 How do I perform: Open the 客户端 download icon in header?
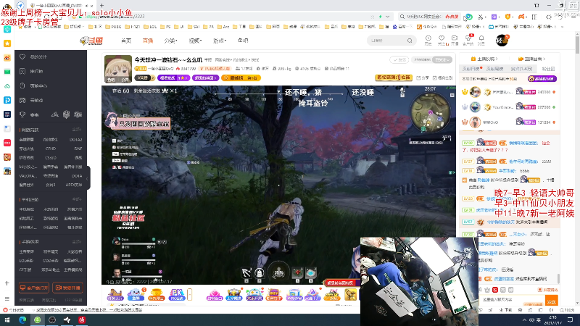click(x=468, y=38)
